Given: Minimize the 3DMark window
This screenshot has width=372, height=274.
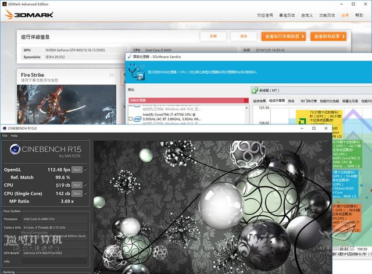Looking at the screenshot, I should [341, 4].
